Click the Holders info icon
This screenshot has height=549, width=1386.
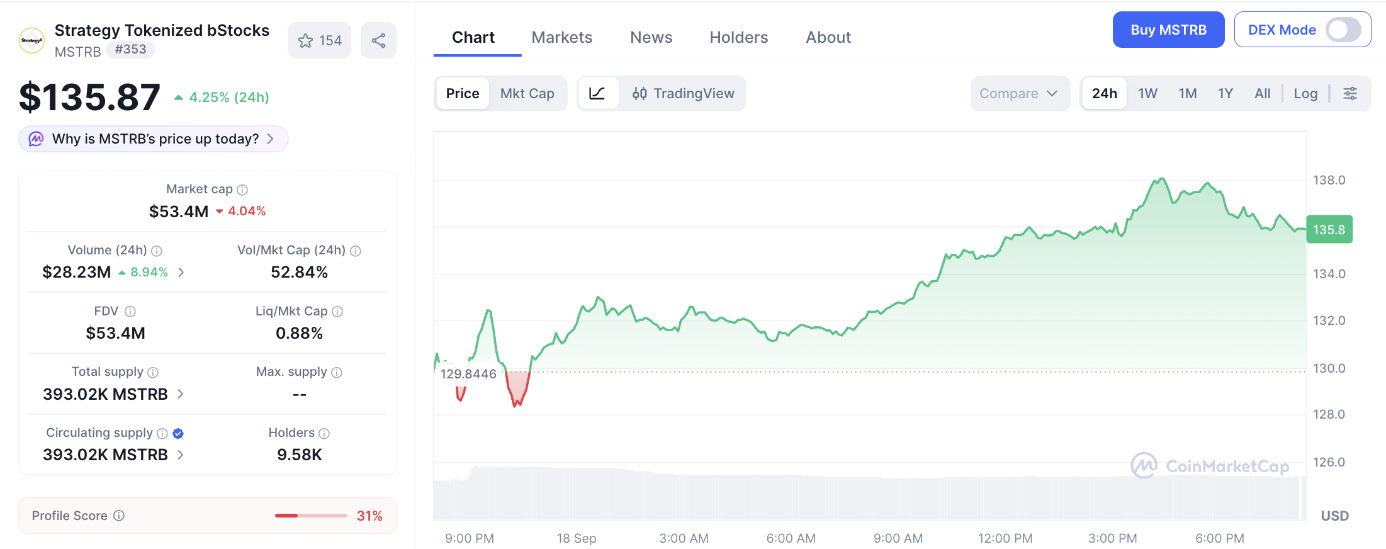coord(324,433)
